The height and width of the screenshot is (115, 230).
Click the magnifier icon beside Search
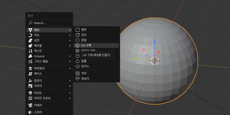click(x=30, y=23)
